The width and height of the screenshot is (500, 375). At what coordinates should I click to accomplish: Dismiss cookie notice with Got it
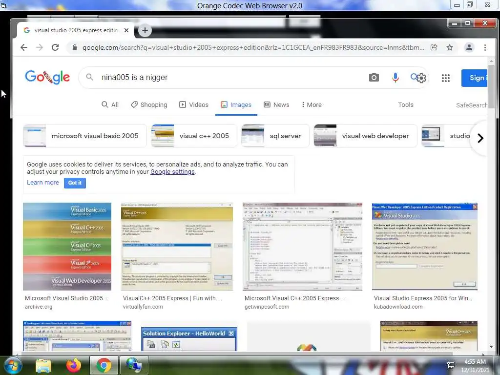[x=75, y=183]
